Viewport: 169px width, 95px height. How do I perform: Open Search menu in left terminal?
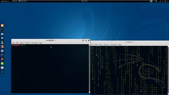point(27,43)
